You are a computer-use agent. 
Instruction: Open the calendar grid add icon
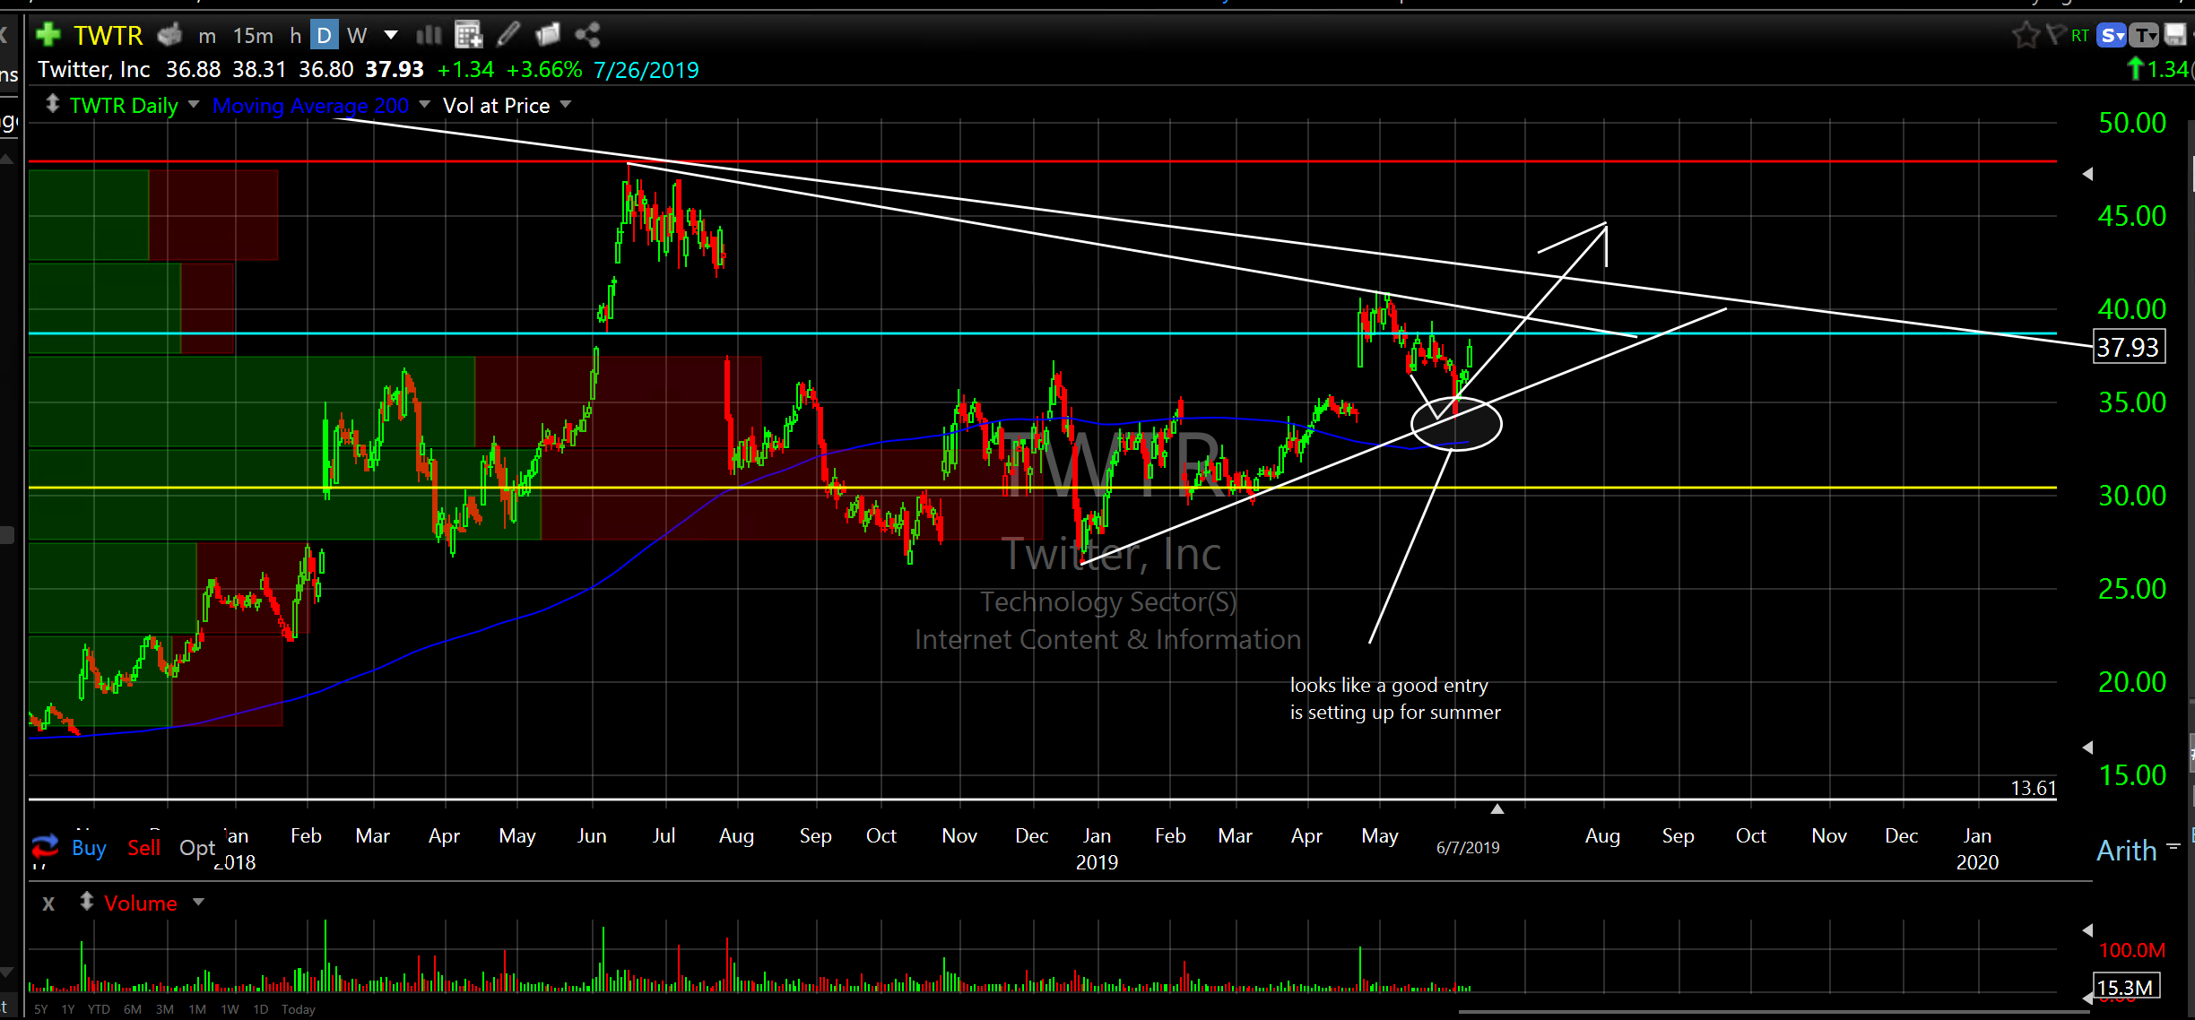click(x=468, y=35)
